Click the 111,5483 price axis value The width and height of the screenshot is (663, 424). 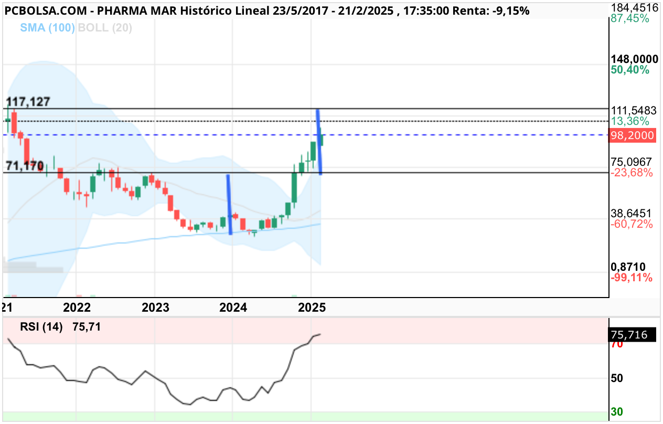click(x=634, y=110)
